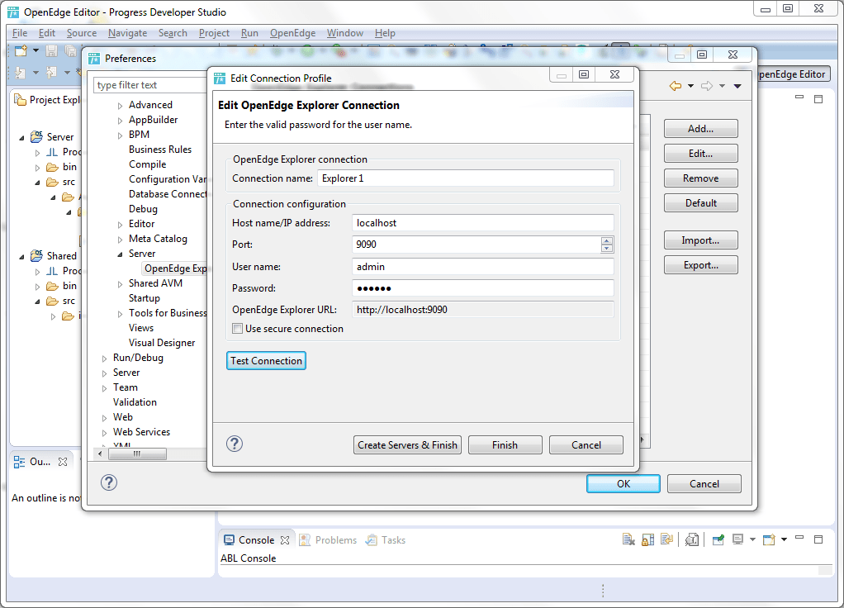844x608 pixels.
Task: Click the Pin Console icon
Action: [718, 539]
